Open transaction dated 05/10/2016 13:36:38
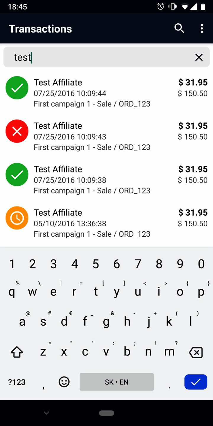 (x=106, y=223)
